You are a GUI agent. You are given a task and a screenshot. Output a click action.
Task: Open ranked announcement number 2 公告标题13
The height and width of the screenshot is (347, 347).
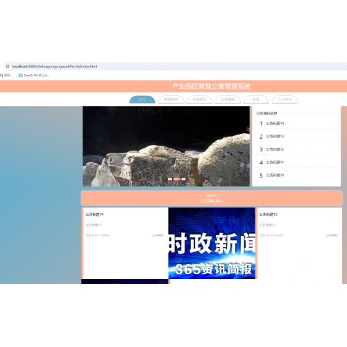pos(296,136)
